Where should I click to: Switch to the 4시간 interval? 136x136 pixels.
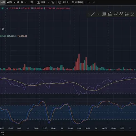(9, 2)
